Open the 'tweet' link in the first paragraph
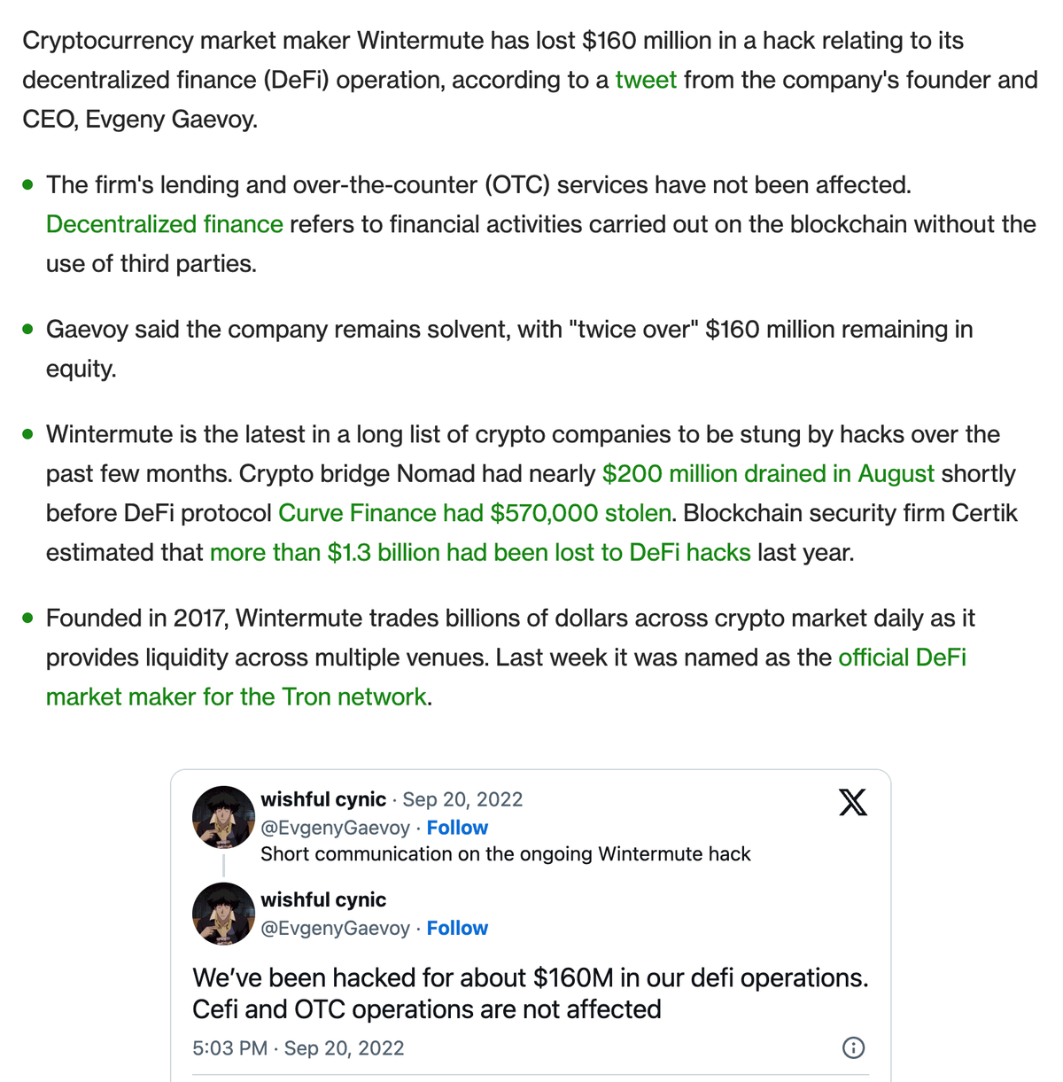The image size is (1063, 1082). pos(646,80)
